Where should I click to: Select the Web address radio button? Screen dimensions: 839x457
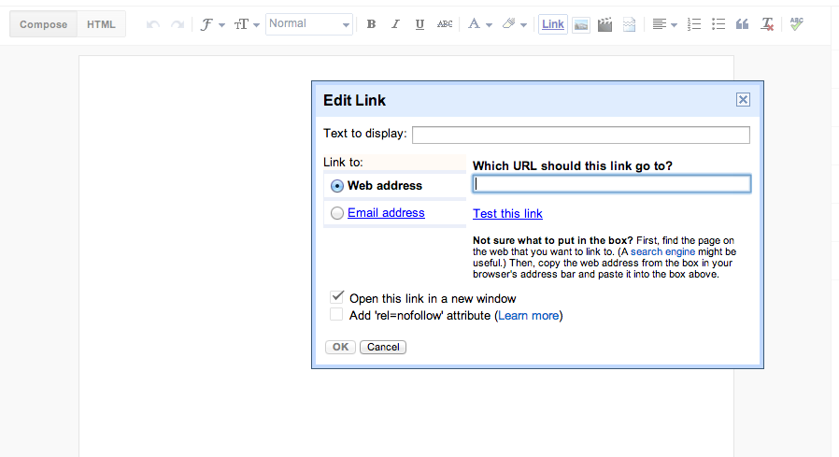point(337,186)
